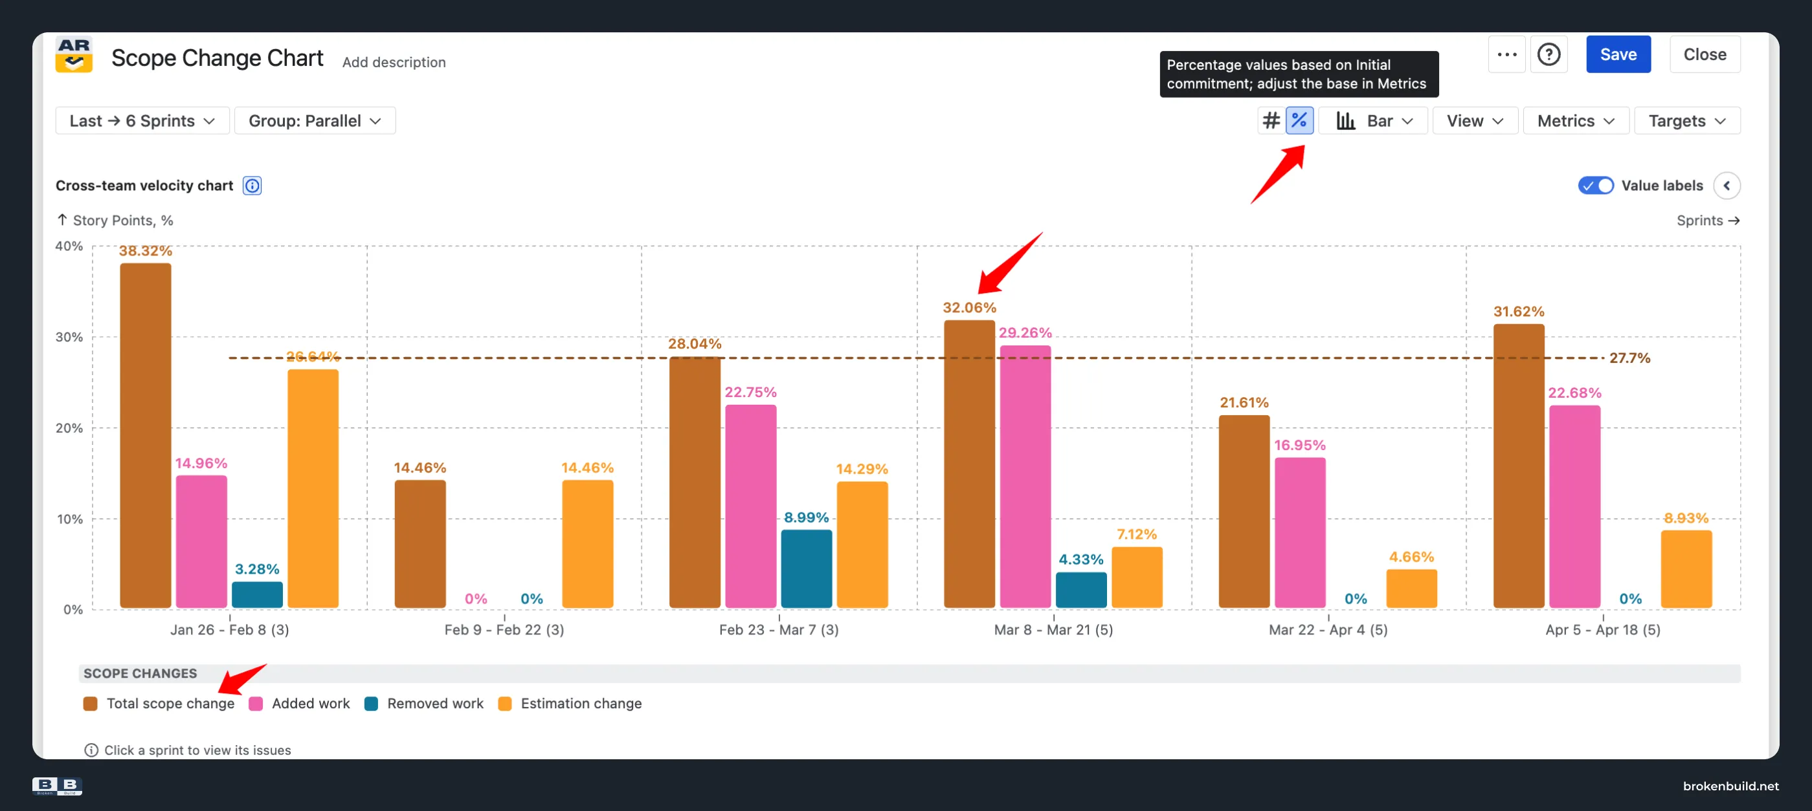Click the 7.12% estimation change bar
The height and width of the screenshot is (811, 1812).
(x=1137, y=578)
